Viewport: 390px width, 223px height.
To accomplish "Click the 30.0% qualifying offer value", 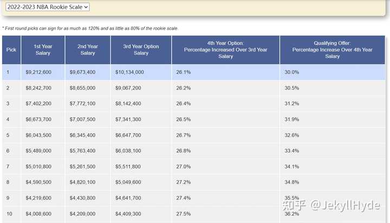I will (x=292, y=72).
